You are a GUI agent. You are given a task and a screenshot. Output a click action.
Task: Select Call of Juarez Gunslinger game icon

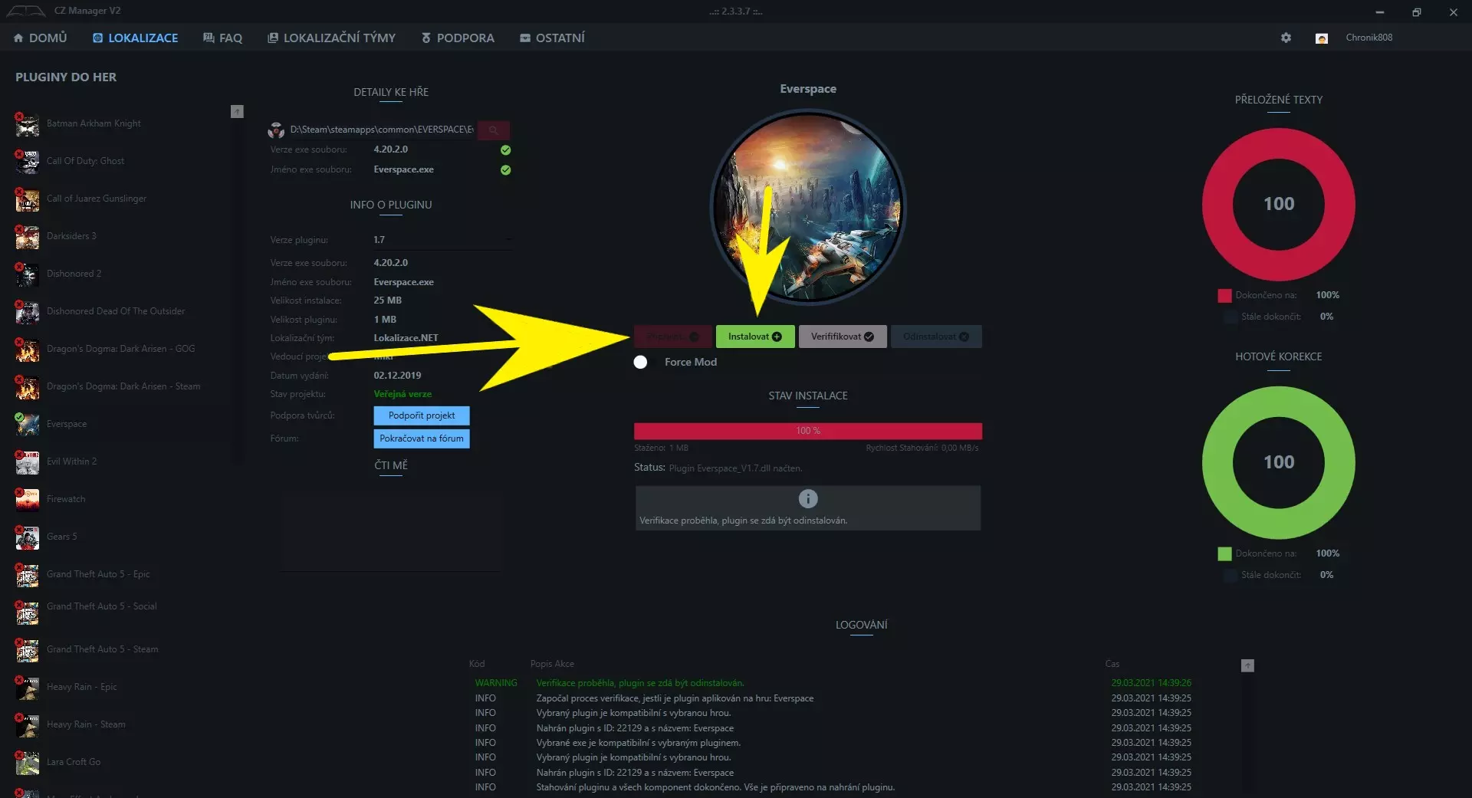pyautogui.click(x=27, y=199)
